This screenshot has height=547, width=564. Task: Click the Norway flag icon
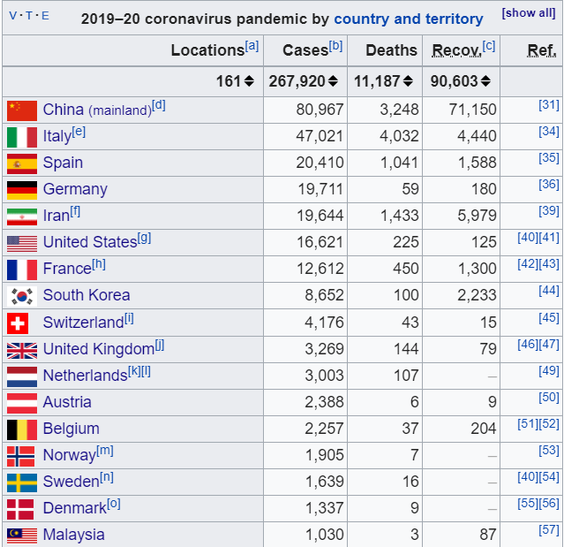[21, 456]
